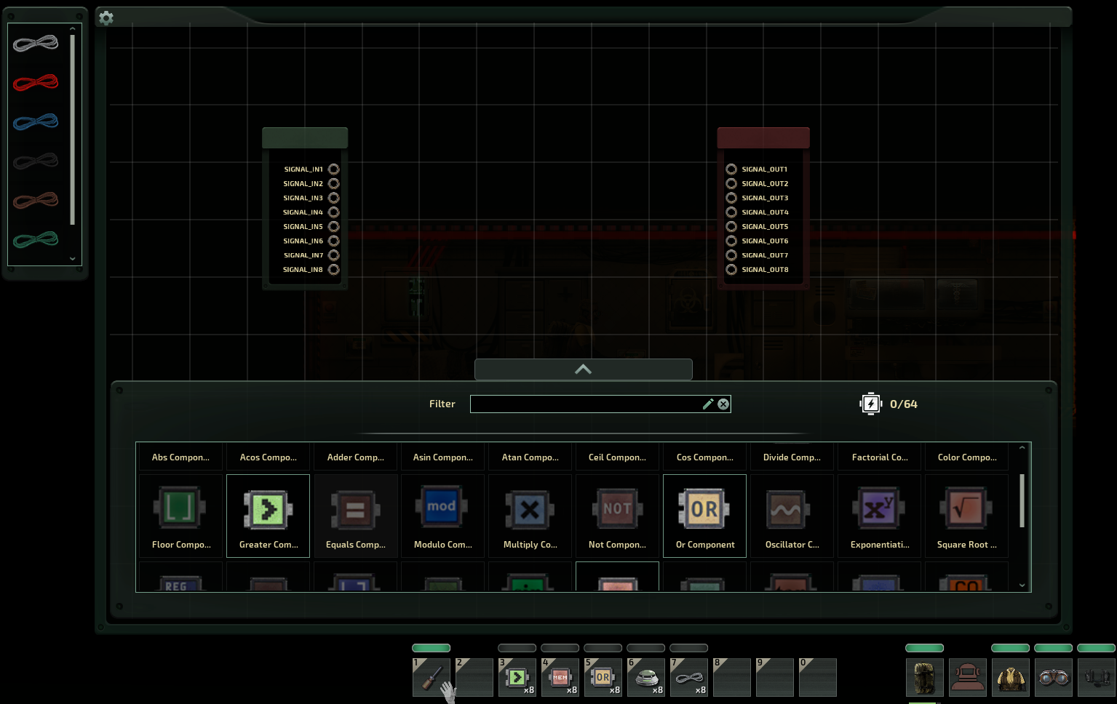Viewport: 1117px width, 704px height.
Task: Select the wire item in hotbar slot 7
Action: click(x=689, y=678)
